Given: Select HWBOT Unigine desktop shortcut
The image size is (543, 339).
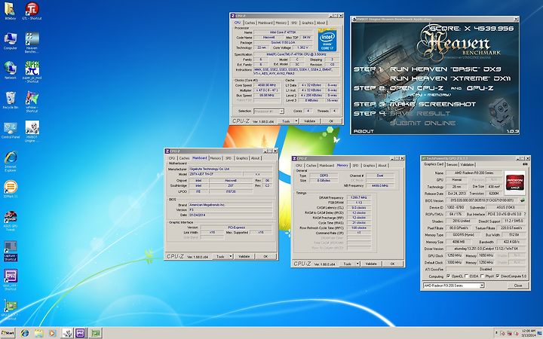Looking at the screenshot, I should (x=32, y=131).
